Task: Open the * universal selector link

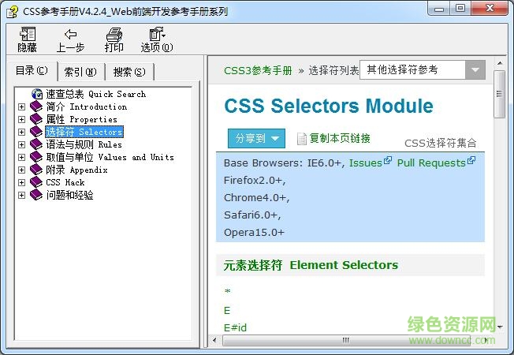Action: 228,291
